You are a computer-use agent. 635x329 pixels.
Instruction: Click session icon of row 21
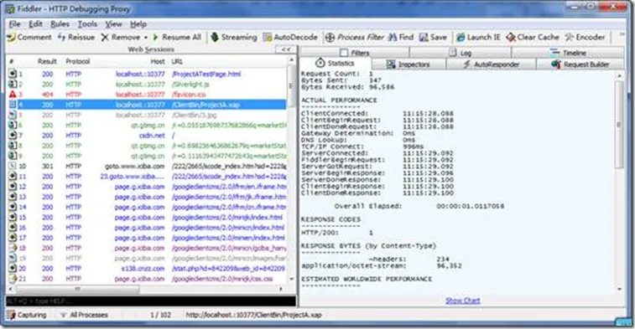(13, 279)
